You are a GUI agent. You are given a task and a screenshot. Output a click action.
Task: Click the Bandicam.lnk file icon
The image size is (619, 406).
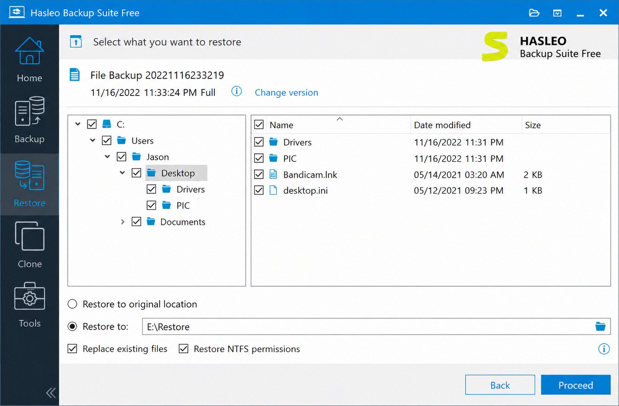274,174
